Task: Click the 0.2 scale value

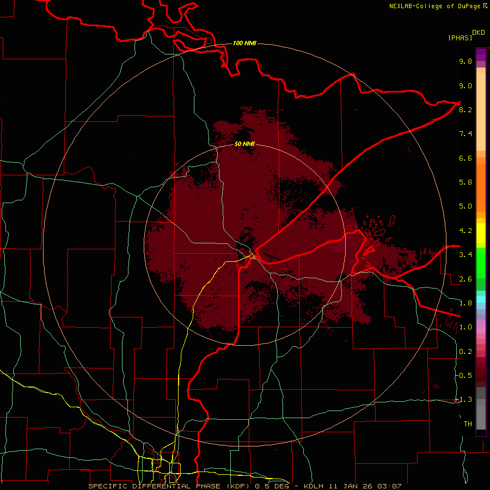Action: pos(465,352)
